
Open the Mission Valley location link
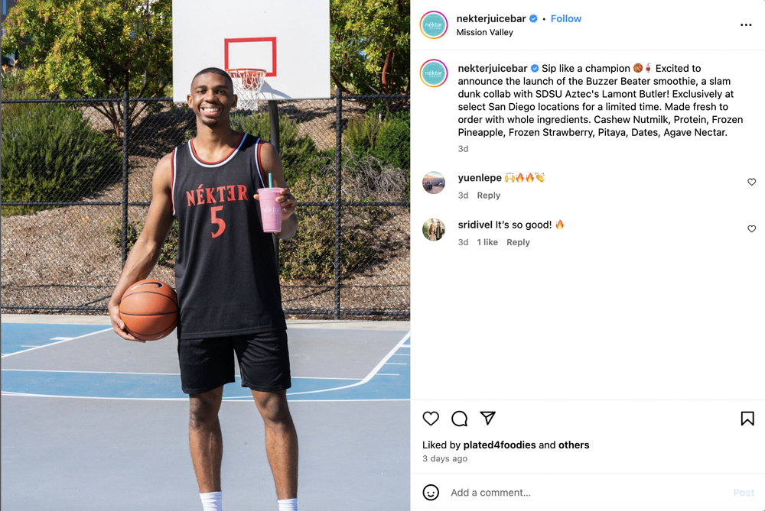coord(484,32)
